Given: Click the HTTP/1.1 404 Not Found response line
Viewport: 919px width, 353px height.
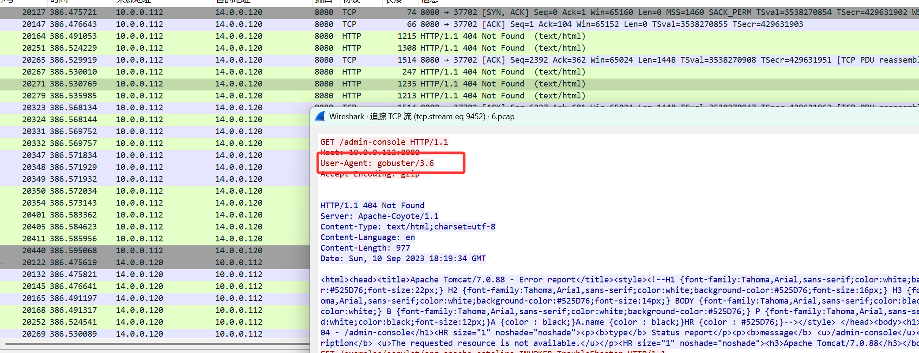Looking at the screenshot, I should [x=372, y=206].
